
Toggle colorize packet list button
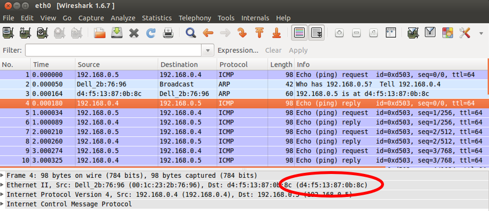[299, 33]
